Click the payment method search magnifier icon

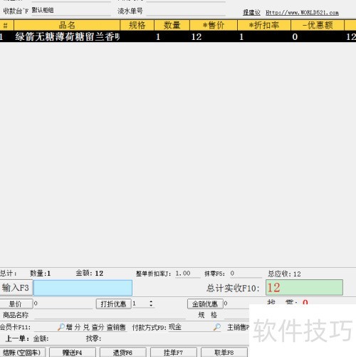tap(217, 327)
